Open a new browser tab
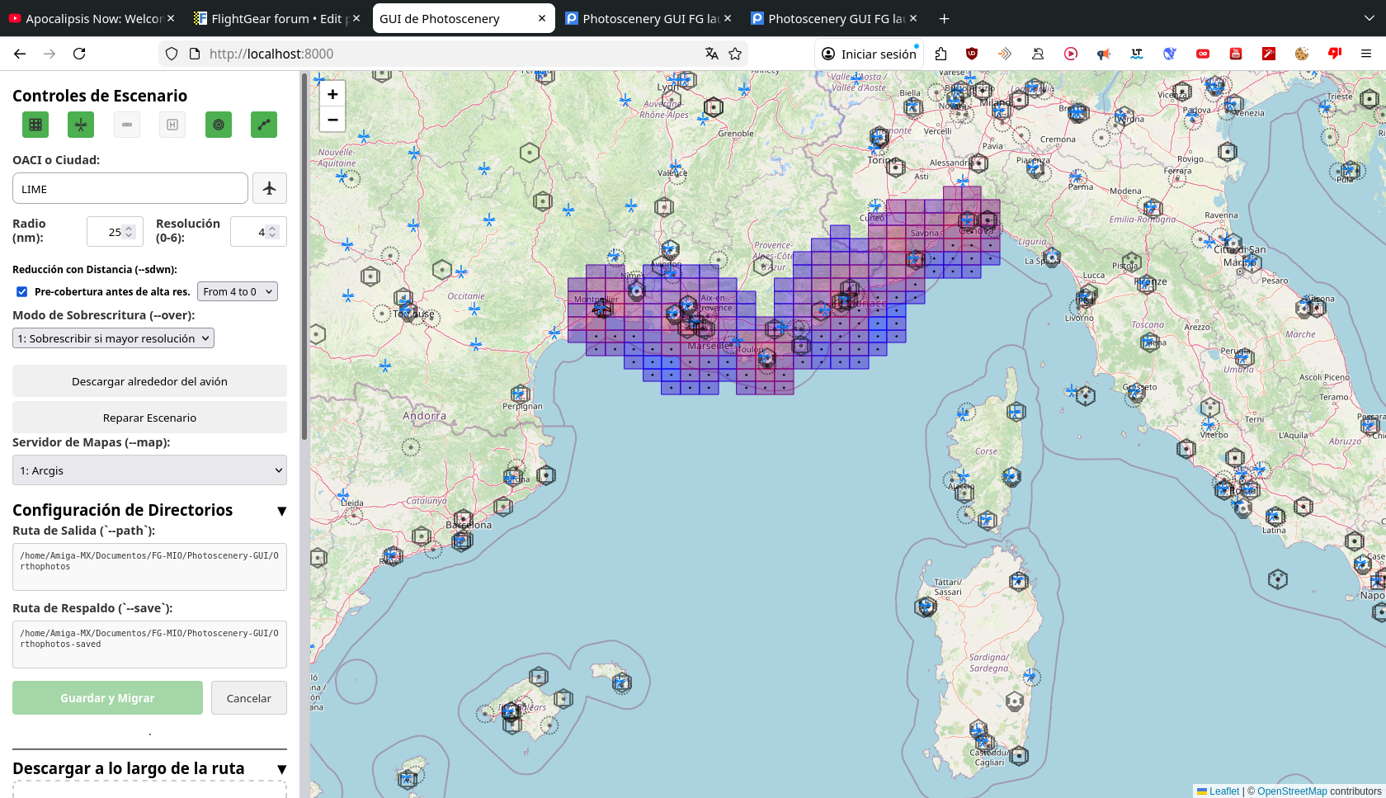 (x=945, y=18)
